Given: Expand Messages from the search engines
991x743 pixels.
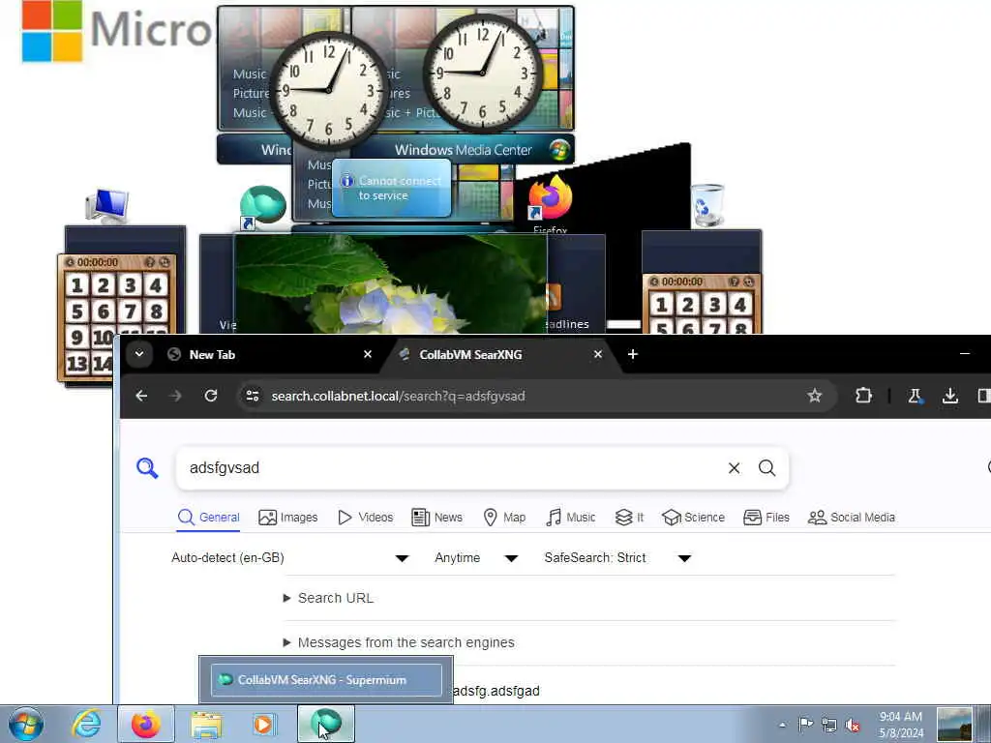Looking at the screenshot, I should [398, 642].
